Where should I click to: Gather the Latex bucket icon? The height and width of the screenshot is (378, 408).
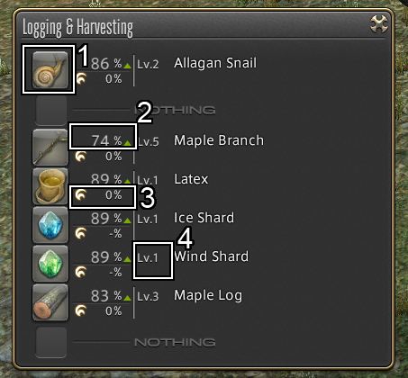point(50,186)
